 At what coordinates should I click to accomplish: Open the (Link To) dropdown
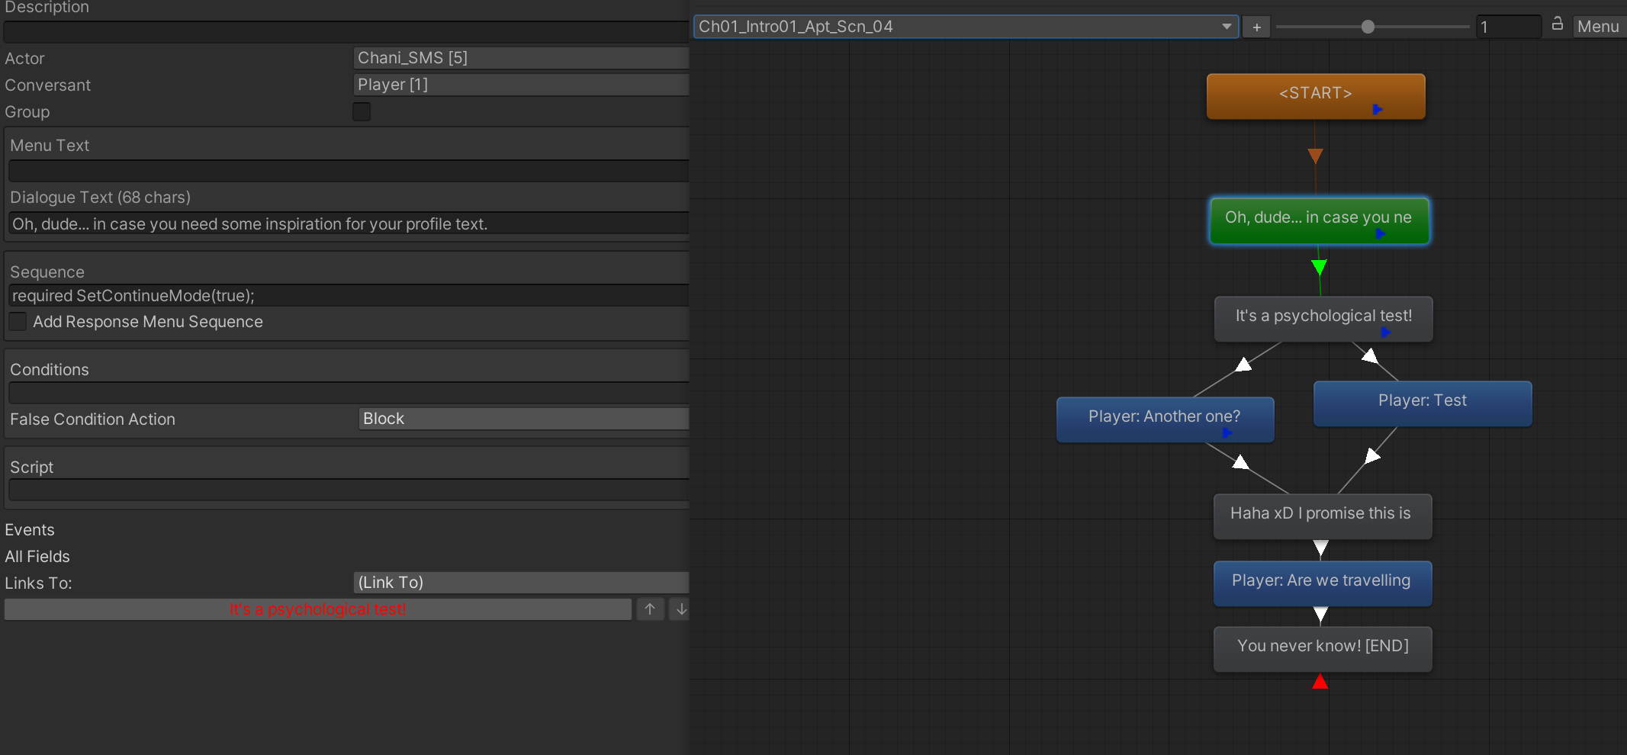[521, 583]
